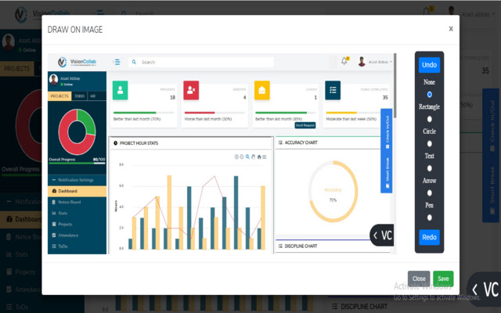Choose the Circle drawing radio button
Viewport: 501px width, 313px height.
pos(429,144)
